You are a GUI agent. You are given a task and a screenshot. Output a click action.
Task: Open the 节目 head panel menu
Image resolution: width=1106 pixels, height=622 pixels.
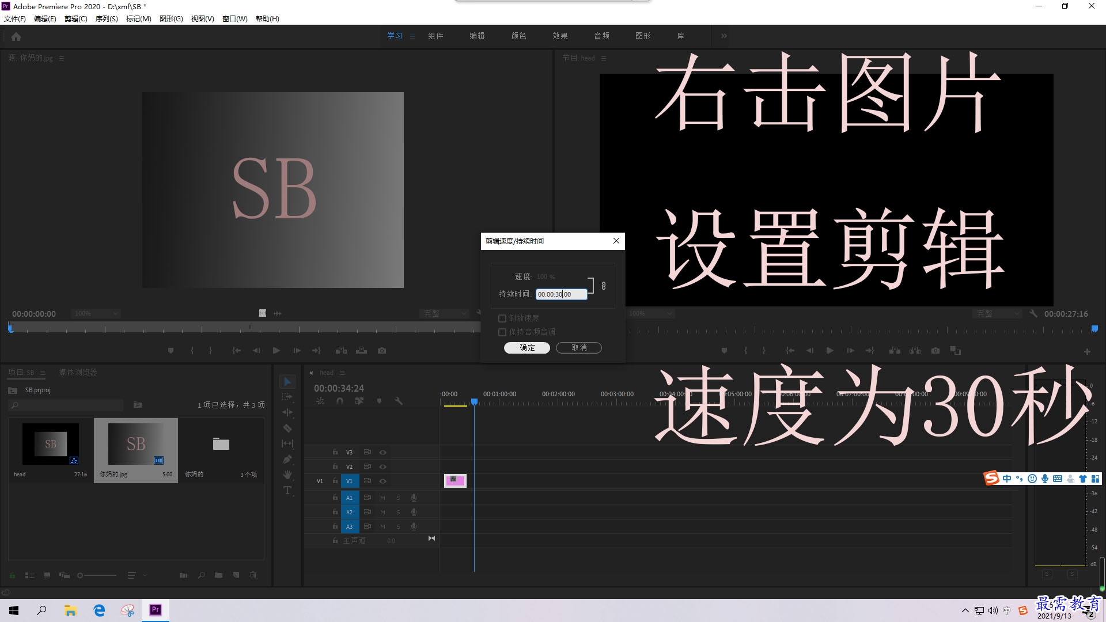(x=604, y=58)
